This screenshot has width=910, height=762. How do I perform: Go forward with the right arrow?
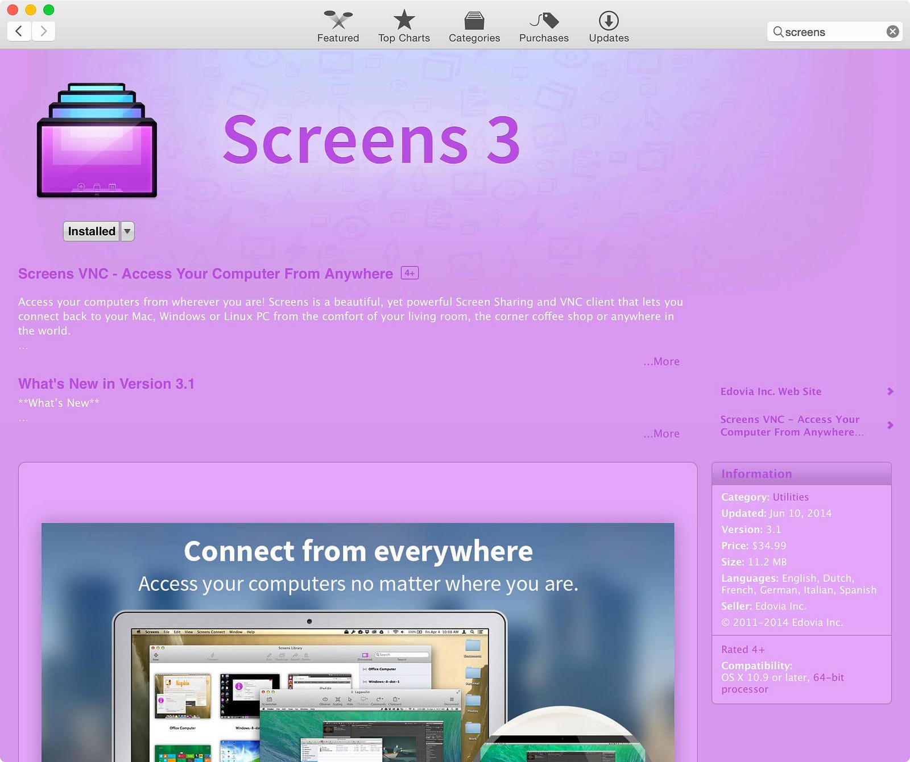click(x=43, y=31)
